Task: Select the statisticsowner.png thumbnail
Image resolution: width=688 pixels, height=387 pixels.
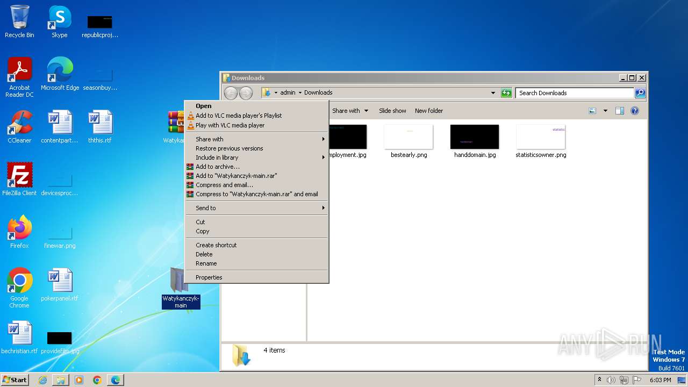Action: 541,141
